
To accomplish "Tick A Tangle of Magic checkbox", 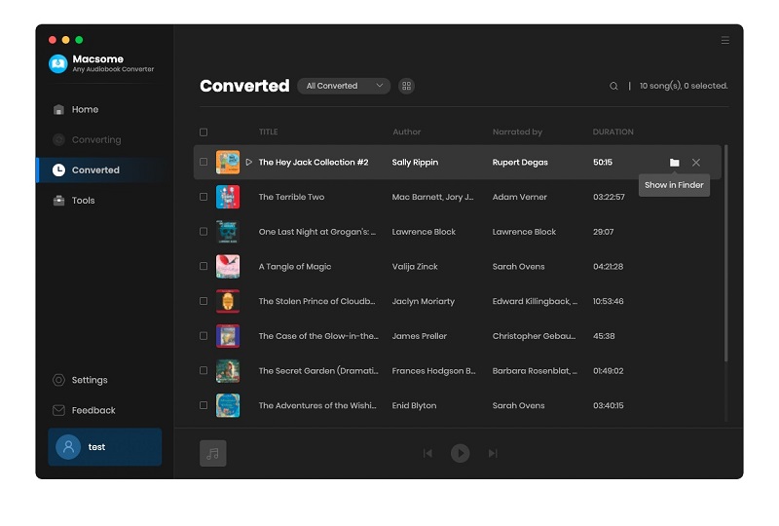I will [204, 267].
